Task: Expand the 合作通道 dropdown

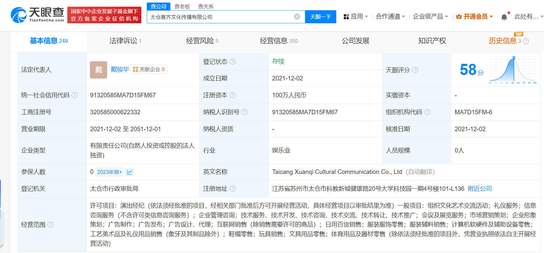Action: tap(391, 17)
